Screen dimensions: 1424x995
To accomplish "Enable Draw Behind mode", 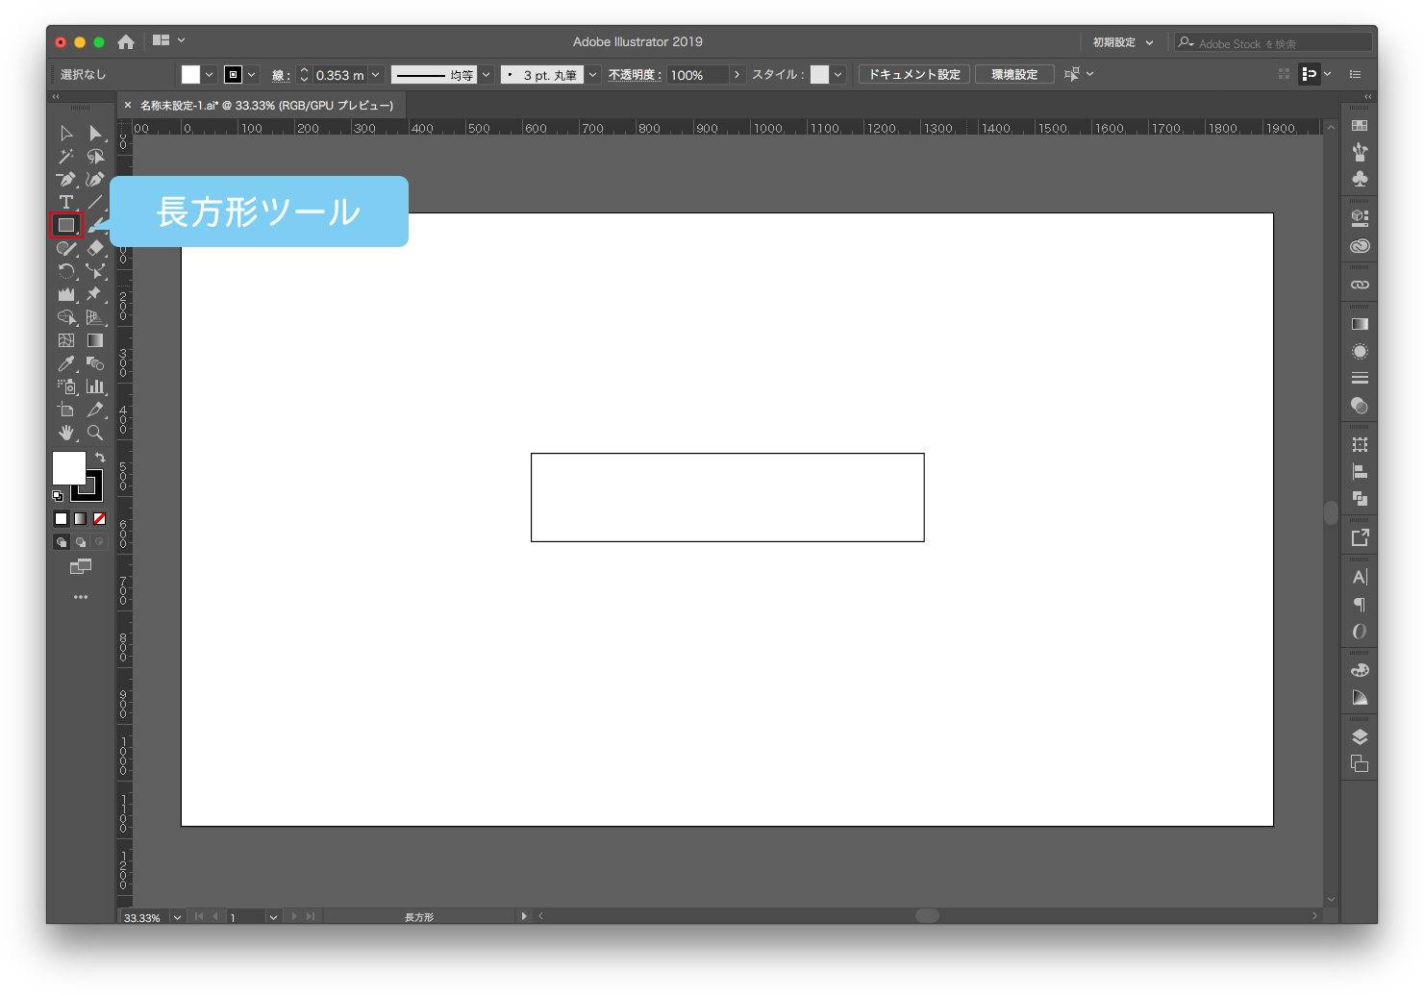I will 81,542.
